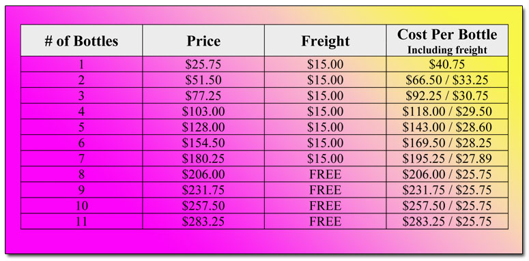
Task: Click the '$231.75 / $25.75' cost cell
Action: click(x=447, y=190)
